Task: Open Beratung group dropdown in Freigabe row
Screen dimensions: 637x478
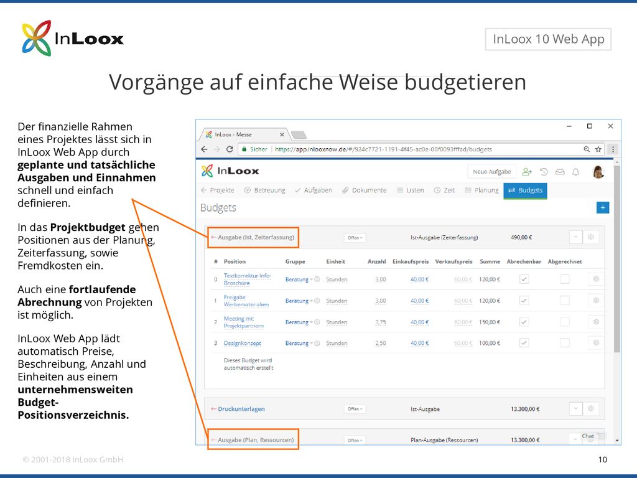Action: [299, 301]
